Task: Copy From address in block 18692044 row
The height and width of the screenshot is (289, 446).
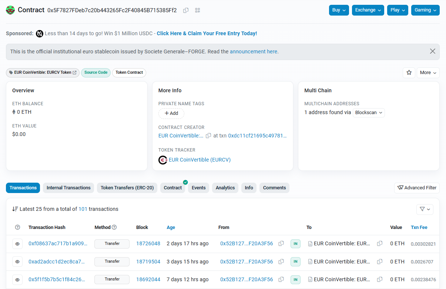Action: point(281,279)
